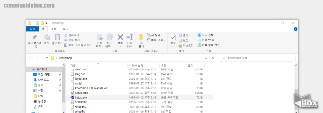Expand the address bar history dropdown
The width and height of the screenshot is (323, 113).
point(206,58)
